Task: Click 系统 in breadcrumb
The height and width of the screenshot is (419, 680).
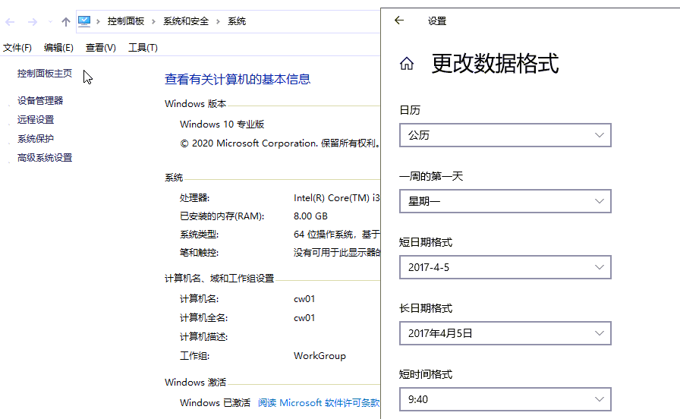Action: click(237, 21)
